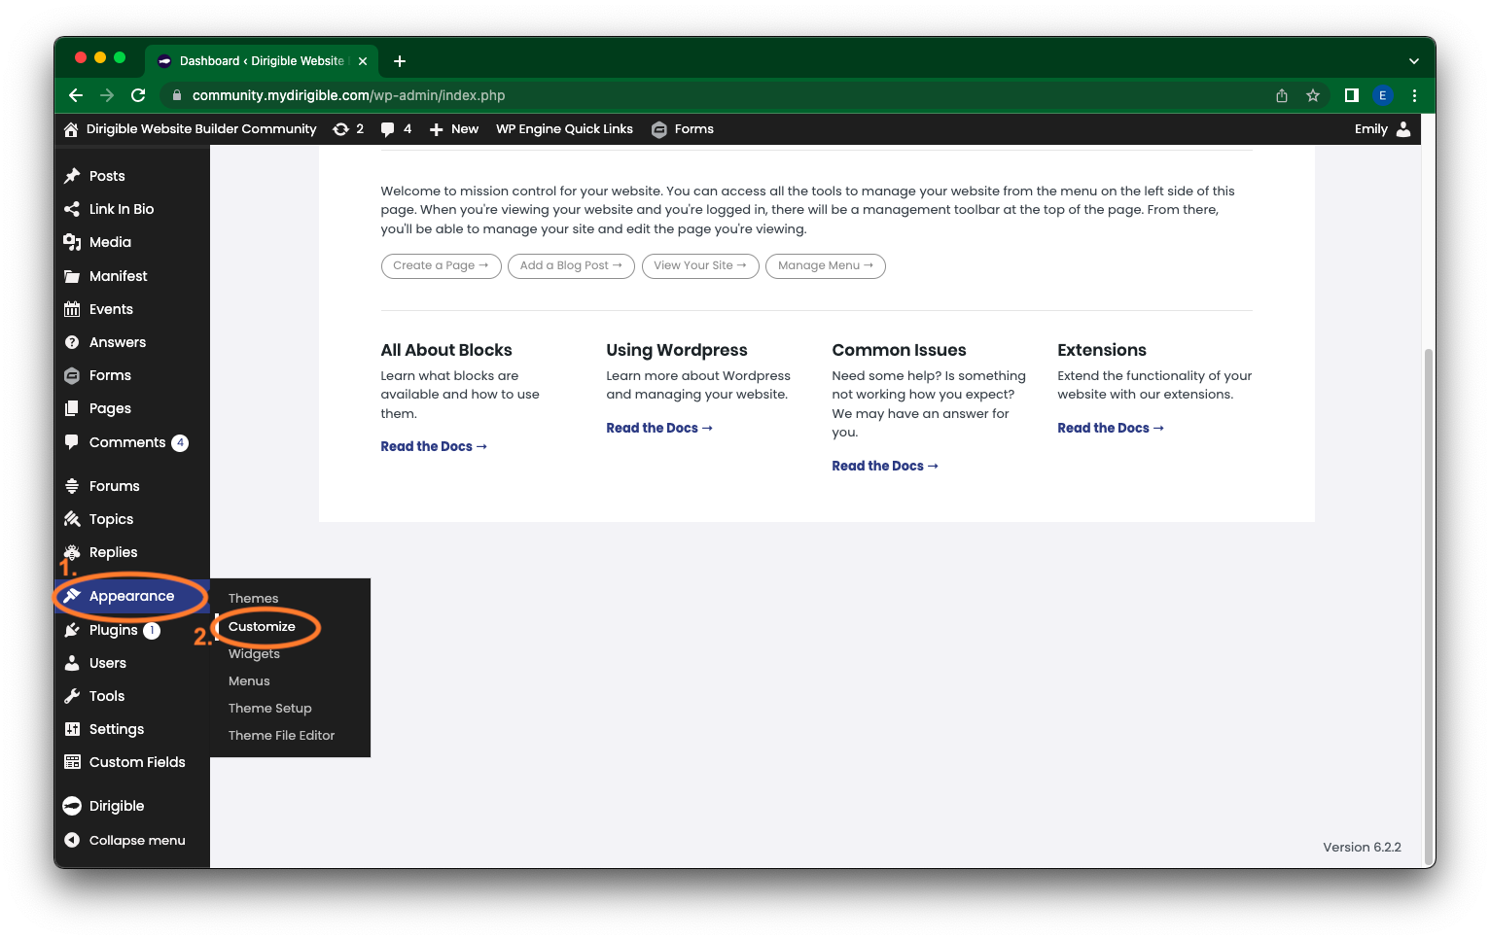Click the Create a Page button

click(x=441, y=265)
